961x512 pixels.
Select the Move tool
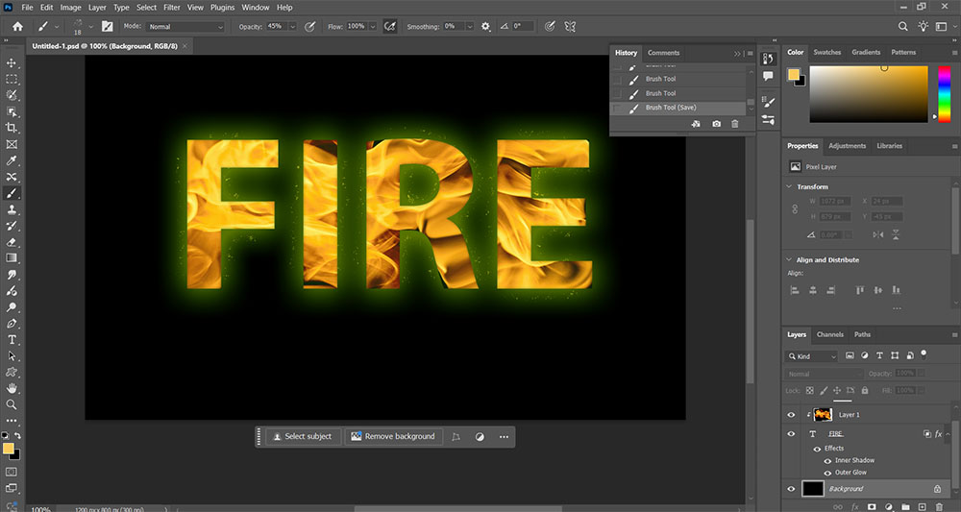[x=12, y=62]
